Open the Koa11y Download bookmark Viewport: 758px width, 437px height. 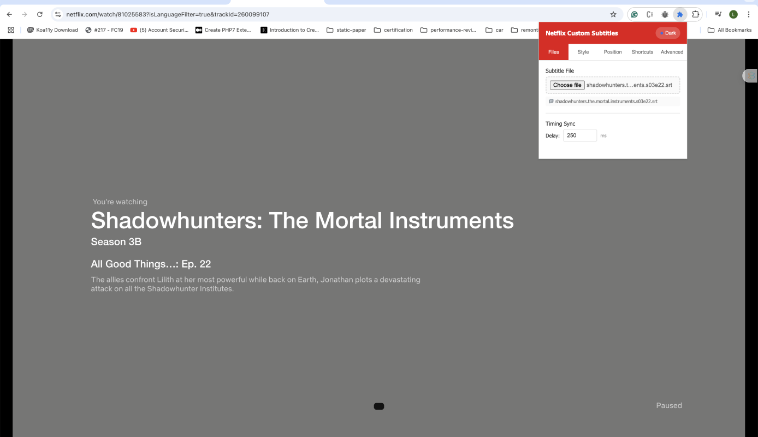tap(52, 30)
